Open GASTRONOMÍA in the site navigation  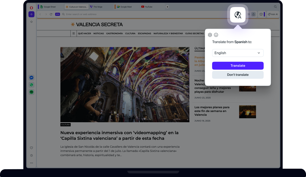click(114, 33)
